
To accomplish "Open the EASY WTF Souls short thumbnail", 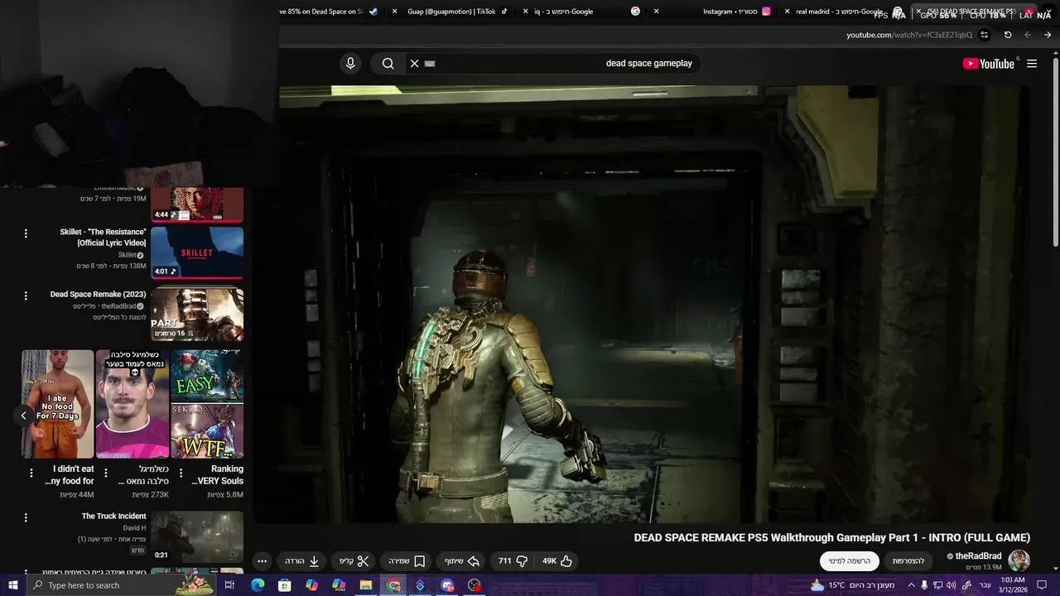I will [207, 404].
